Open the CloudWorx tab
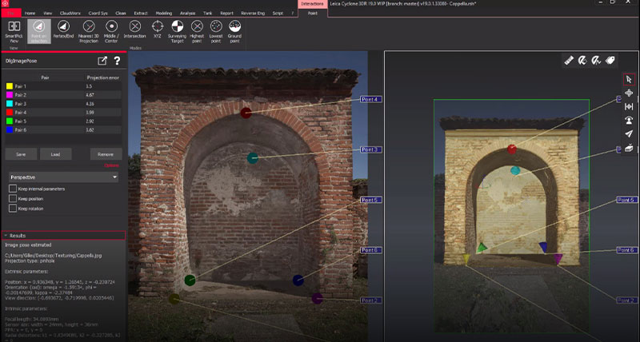 tap(70, 13)
